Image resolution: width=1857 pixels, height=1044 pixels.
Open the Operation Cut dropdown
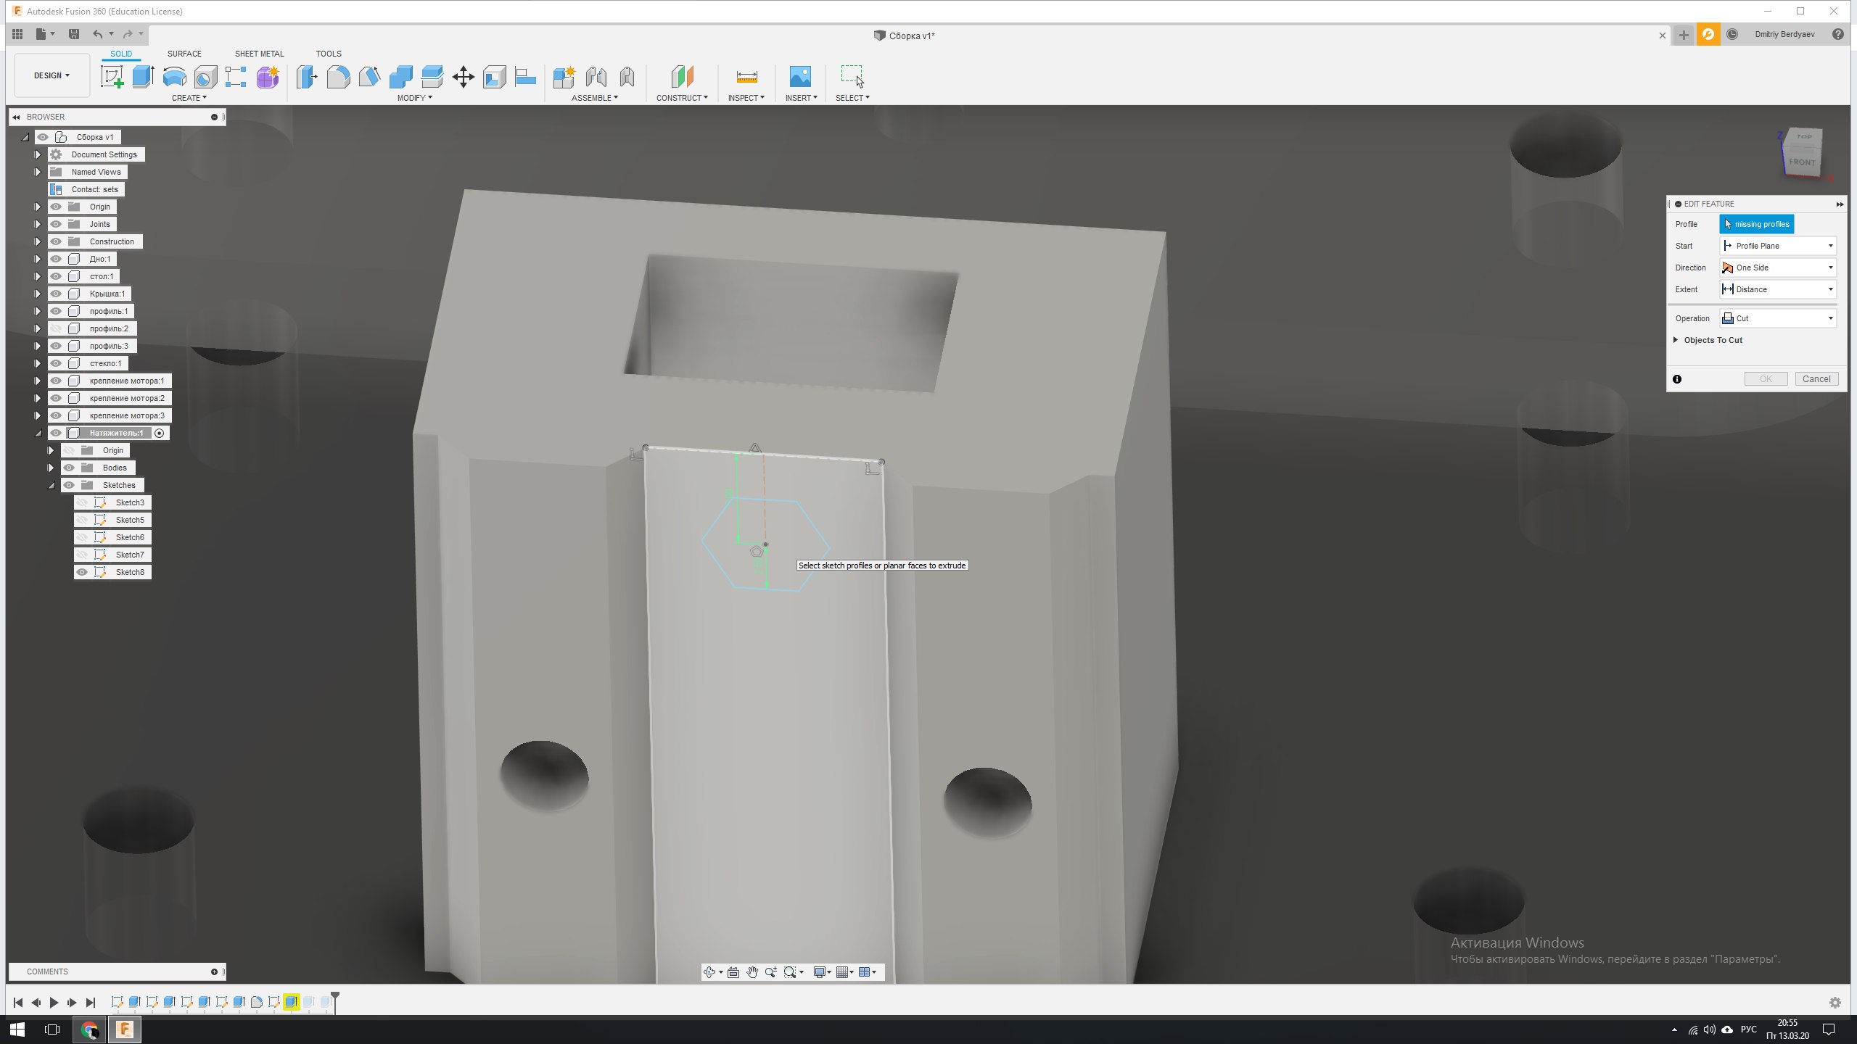pyautogui.click(x=1777, y=318)
